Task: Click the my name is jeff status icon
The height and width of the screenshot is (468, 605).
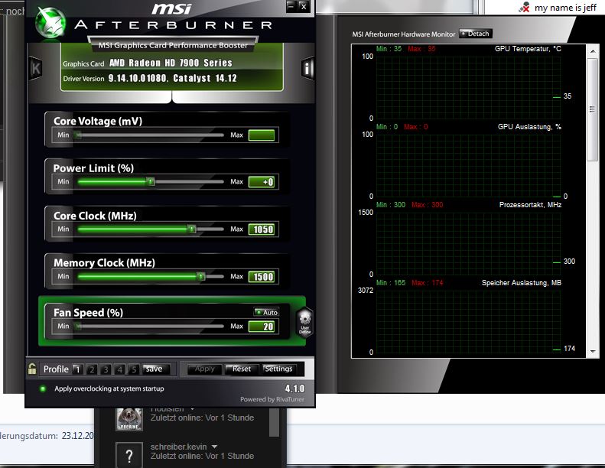Action: click(524, 8)
